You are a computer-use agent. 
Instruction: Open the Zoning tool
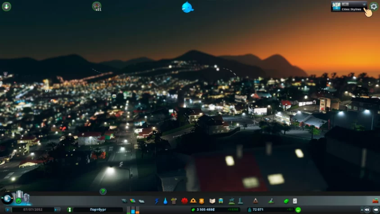(x=132, y=201)
